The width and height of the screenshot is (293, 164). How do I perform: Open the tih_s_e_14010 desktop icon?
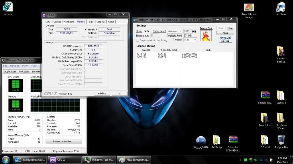click(201, 142)
